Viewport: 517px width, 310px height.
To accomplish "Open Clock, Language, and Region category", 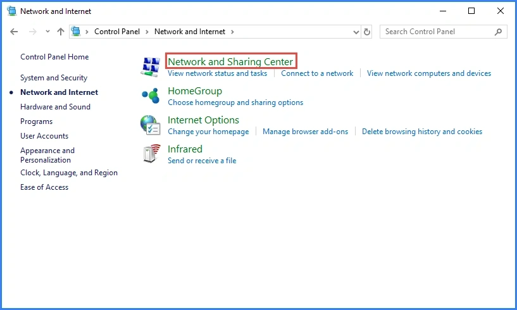I will click(x=69, y=173).
